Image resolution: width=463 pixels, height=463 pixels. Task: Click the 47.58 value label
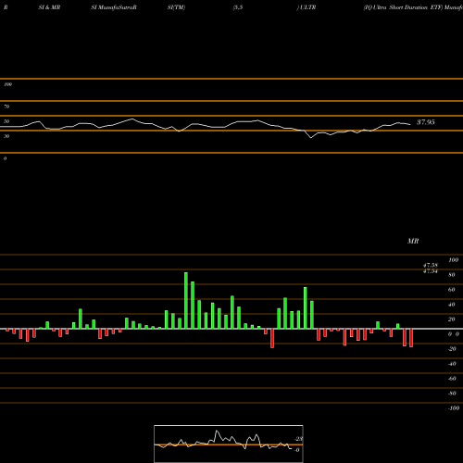click(x=431, y=265)
